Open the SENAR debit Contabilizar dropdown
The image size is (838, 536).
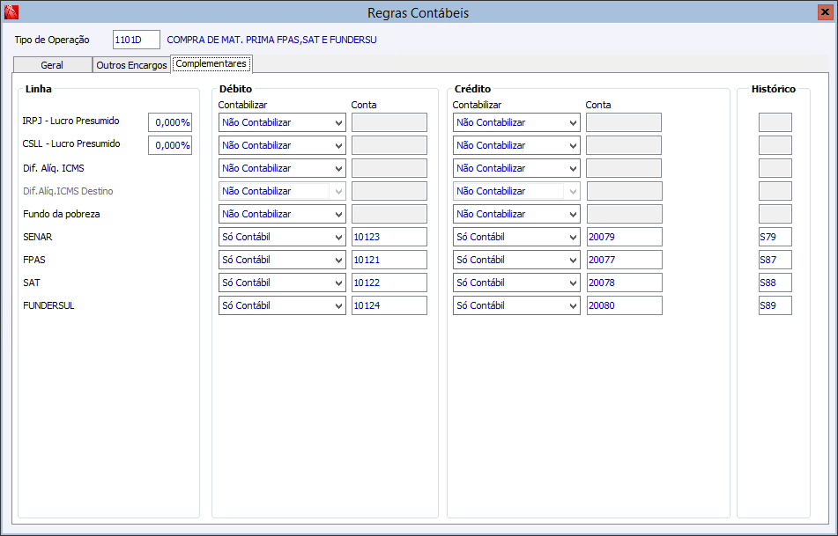pyautogui.click(x=282, y=237)
